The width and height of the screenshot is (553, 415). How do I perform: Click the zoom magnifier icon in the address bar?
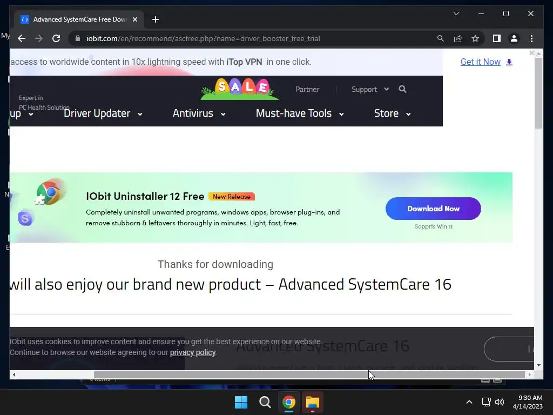[x=441, y=38]
